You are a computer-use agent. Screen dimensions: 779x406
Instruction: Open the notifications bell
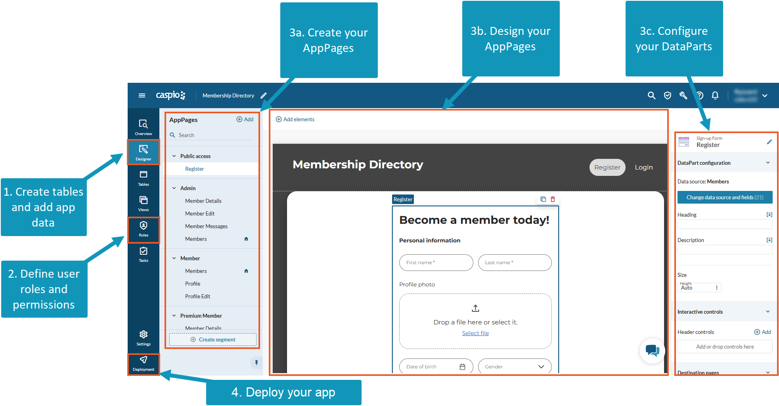point(715,95)
